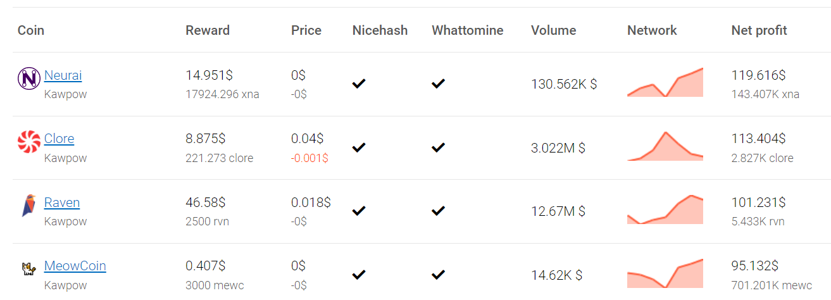831x300 pixels.
Task: Click MeowCoin's Whattomine checkmark
Action: point(438,274)
